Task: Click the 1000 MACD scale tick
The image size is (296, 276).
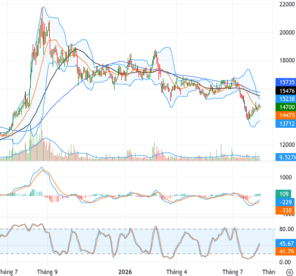Action: (286, 177)
